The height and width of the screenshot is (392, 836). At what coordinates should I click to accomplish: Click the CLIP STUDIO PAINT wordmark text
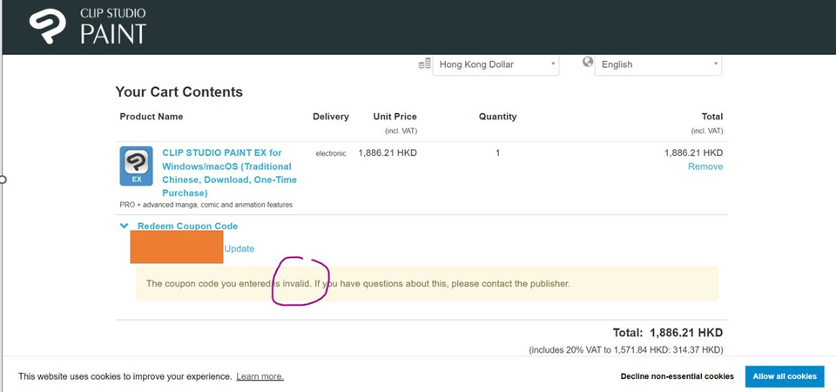point(113,26)
